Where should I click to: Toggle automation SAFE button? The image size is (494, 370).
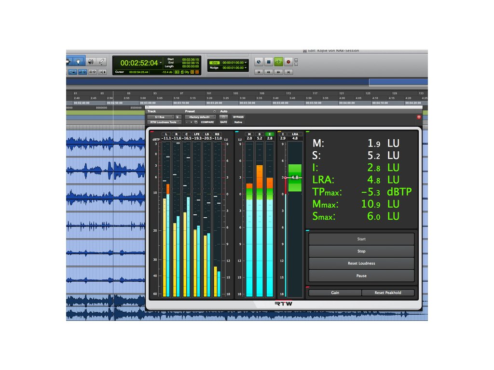pos(223,122)
